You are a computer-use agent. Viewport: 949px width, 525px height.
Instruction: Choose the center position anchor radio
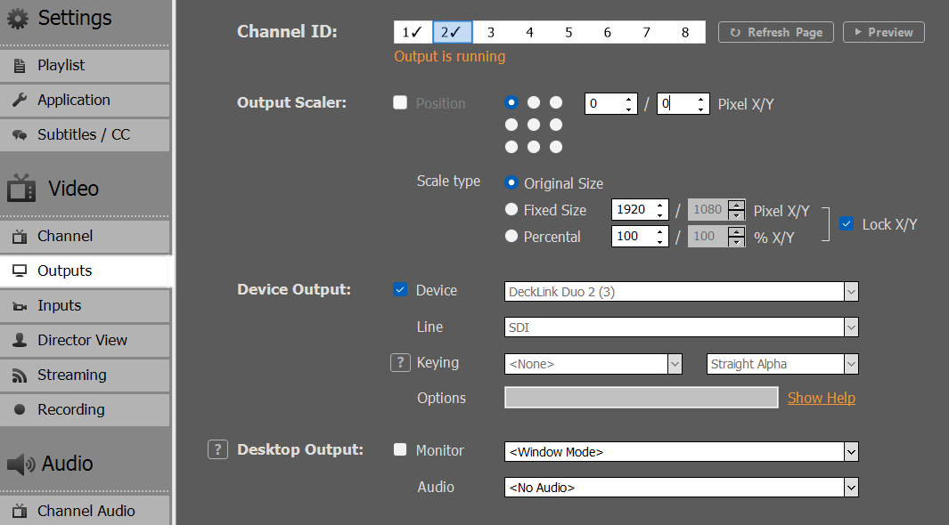point(533,125)
